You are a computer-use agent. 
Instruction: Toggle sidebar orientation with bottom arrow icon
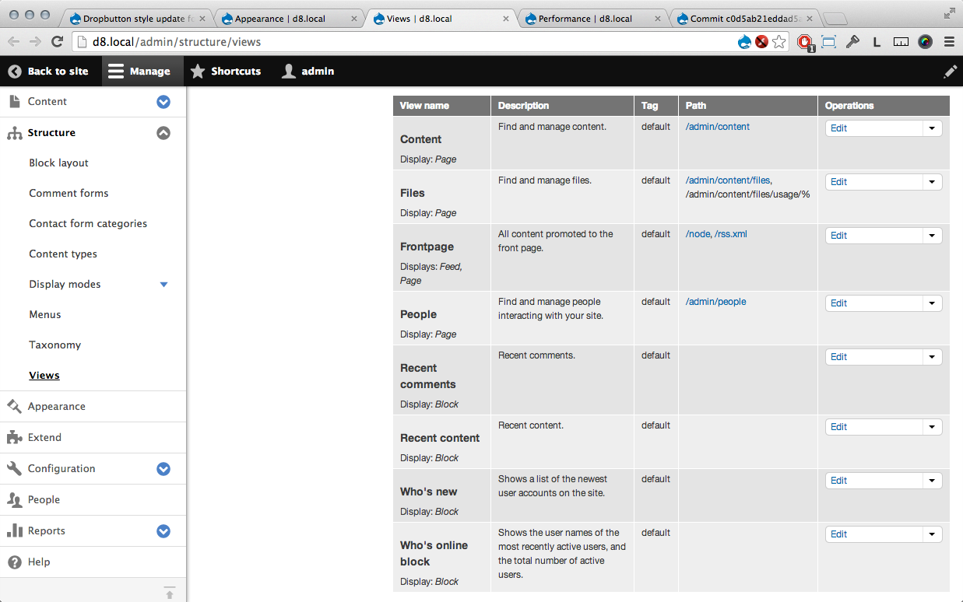pos(170,592)
